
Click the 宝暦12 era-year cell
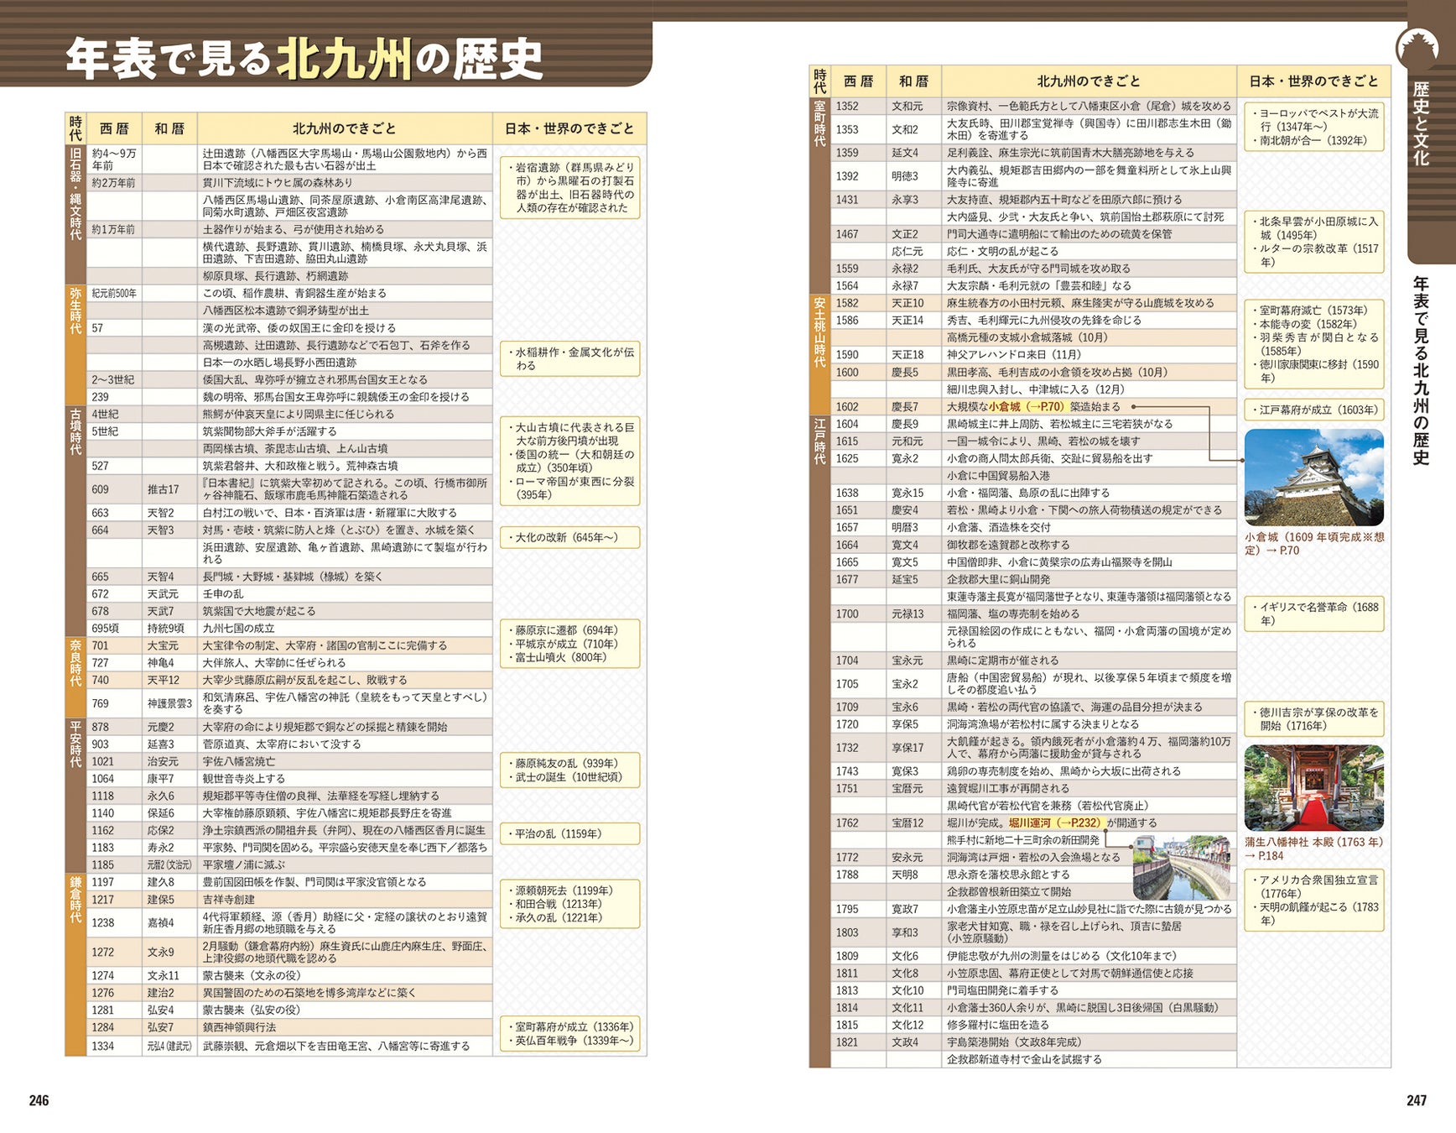(x=913, y=823)
